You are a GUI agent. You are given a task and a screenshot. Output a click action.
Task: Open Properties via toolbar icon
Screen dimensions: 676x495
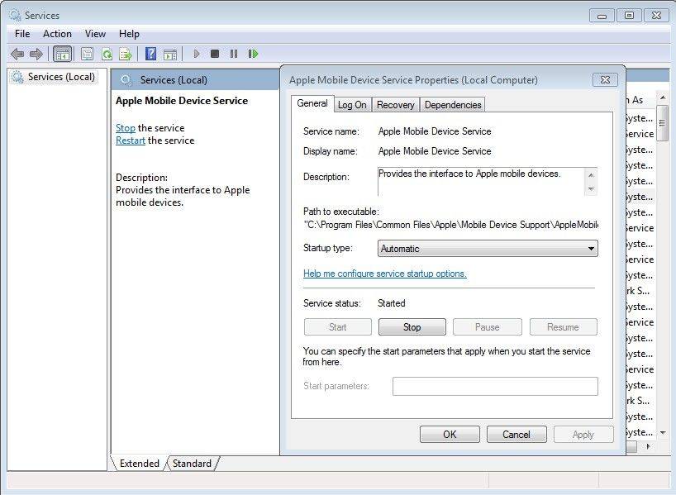pos(87,55)
